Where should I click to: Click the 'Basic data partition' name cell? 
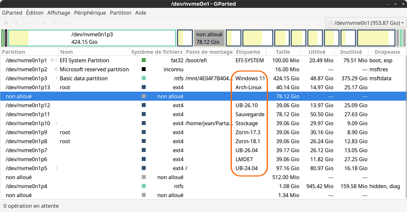click(x=83, y=78)
